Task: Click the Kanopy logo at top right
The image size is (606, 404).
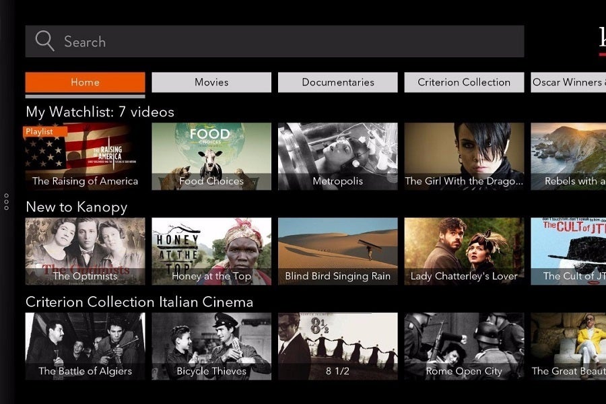Action: click(602, 40)
